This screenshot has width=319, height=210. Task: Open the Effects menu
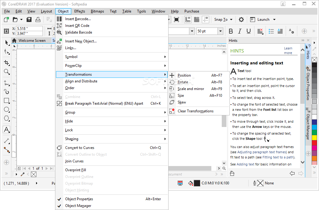(80, 11)
